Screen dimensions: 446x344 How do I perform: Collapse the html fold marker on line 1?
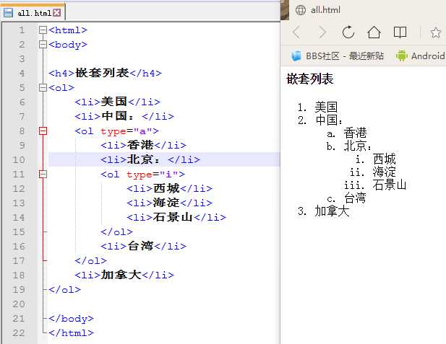click(x=43, y=30)
